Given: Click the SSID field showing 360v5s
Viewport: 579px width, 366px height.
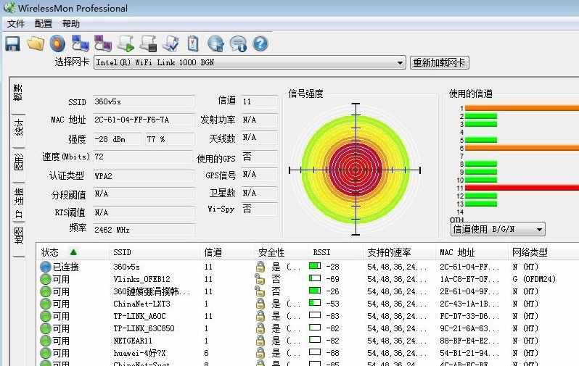Looking at the screenshot, I should [x=144, y=101].
